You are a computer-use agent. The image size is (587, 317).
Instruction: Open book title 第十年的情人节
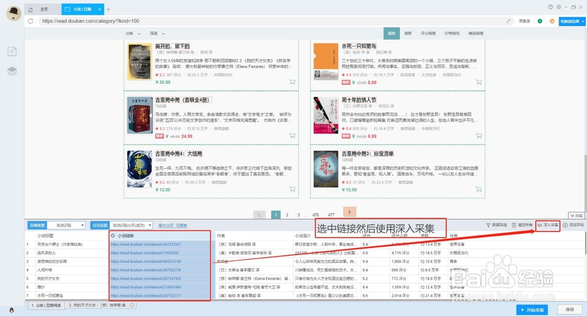pyautogui.click(x=359, y=100)
